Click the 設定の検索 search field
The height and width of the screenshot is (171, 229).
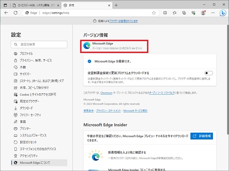[39, 44]
